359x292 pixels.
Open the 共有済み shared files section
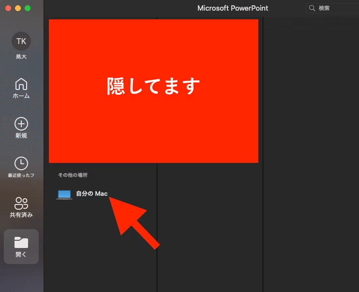21,207
